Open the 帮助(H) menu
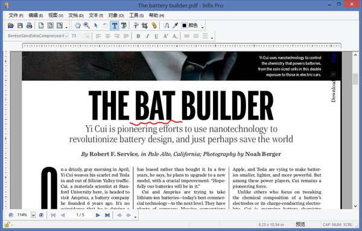This screenshot has width=362, height=231. (156, 16)
